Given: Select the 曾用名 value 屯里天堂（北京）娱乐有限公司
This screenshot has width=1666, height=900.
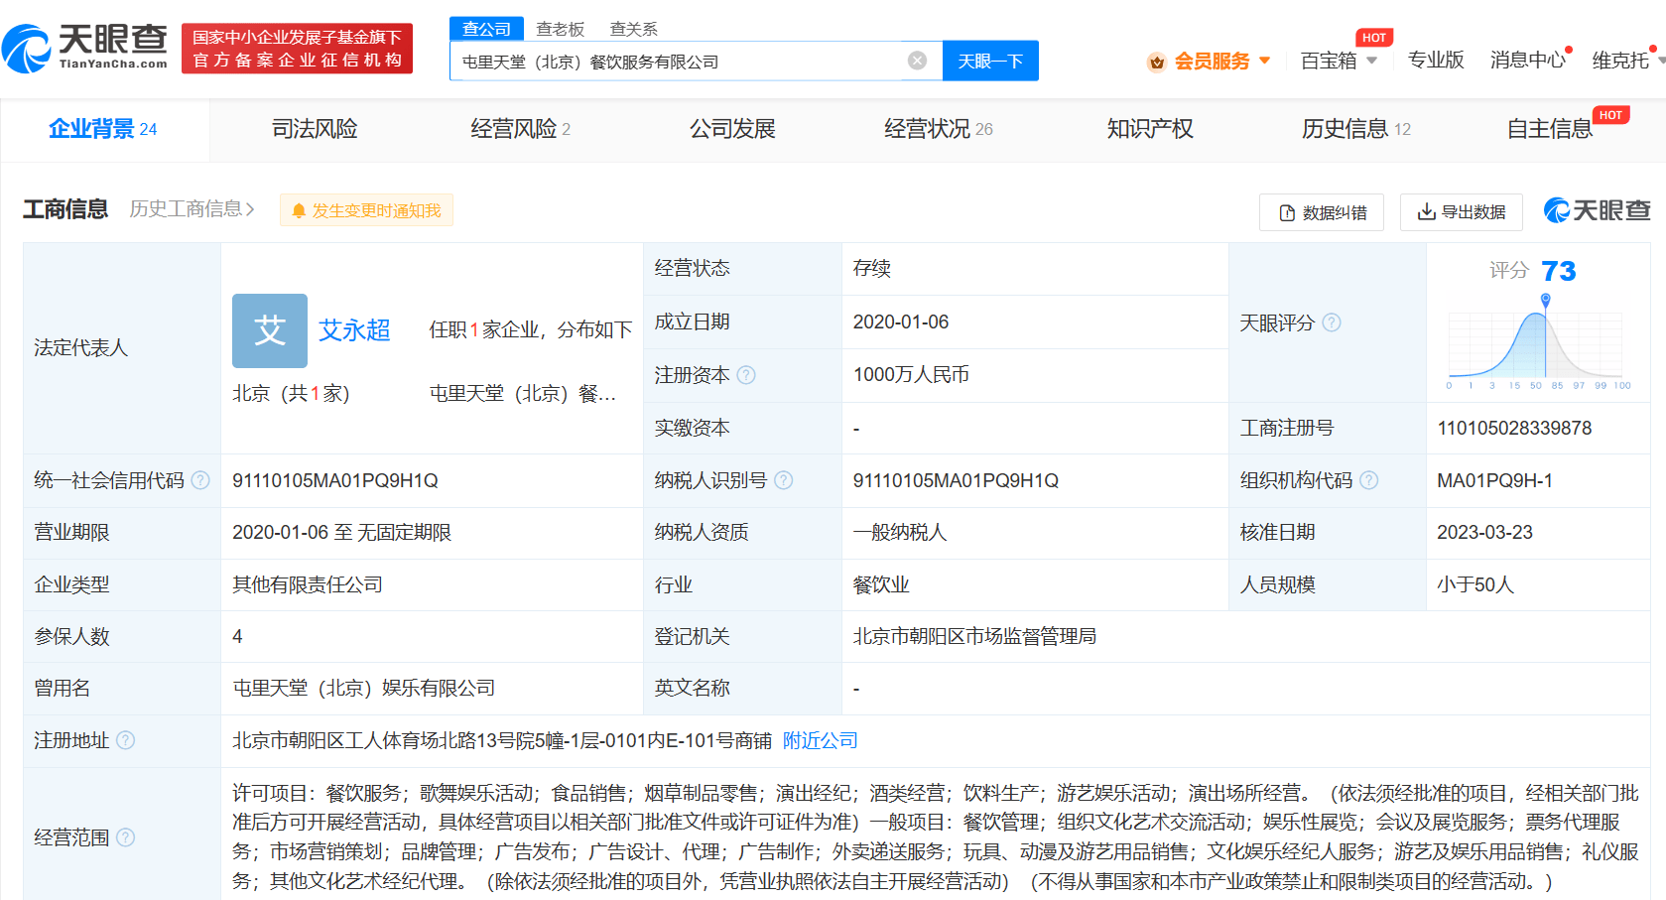Looking at the screenshot, I should click(x=363, y=688).
